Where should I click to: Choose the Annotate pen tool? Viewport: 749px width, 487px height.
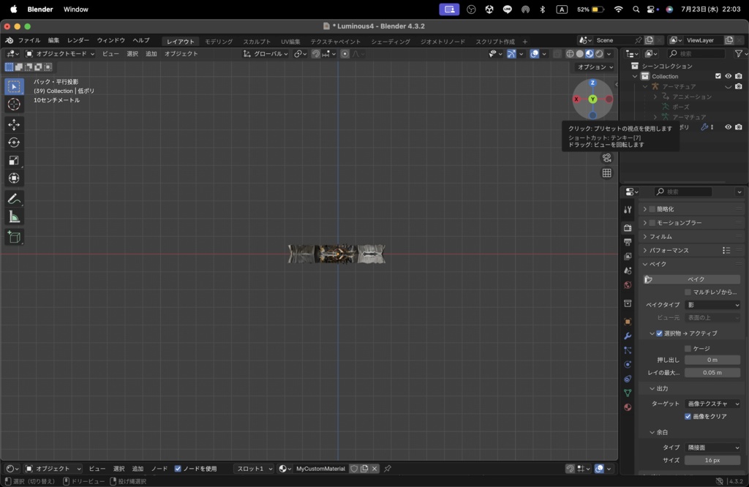tap(14, 199)
